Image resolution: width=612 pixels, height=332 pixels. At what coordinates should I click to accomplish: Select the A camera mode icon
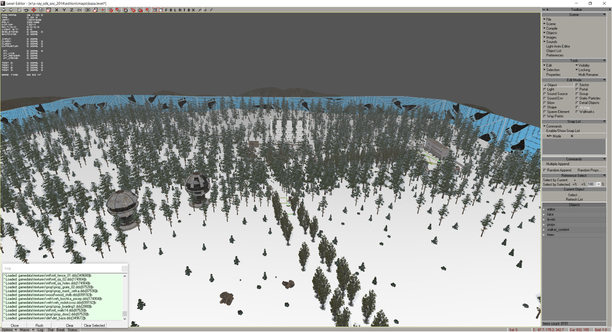(x=205, y=10)
